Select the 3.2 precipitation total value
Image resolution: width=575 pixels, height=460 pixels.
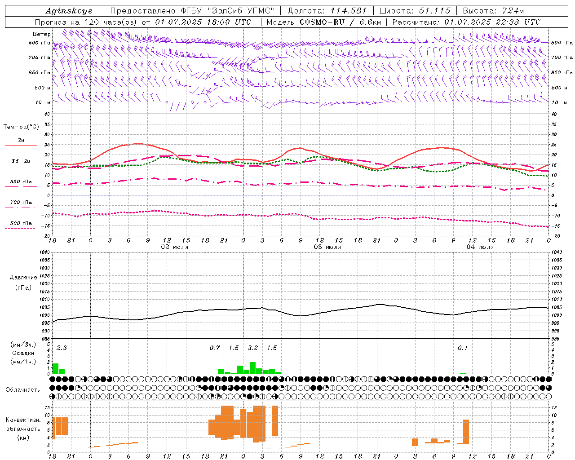(253, 348)
